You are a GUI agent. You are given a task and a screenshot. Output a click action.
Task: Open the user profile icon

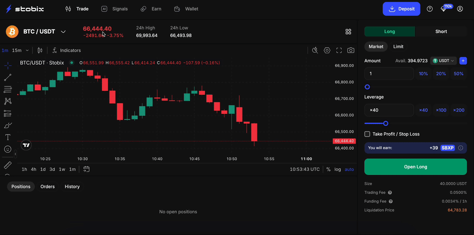point(460,9)
